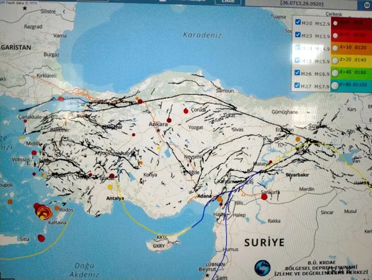This screenshot has width=372, height=280.
Task: Click the Karadeniz sea label
Action: point(202,35)
